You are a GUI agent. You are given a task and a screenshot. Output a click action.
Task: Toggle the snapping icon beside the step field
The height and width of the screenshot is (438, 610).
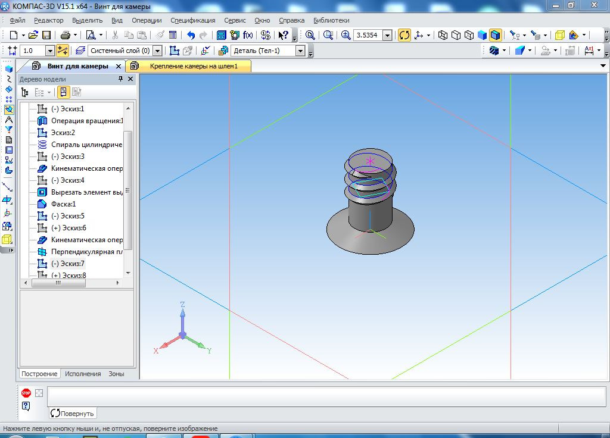(x=62, y=51)
